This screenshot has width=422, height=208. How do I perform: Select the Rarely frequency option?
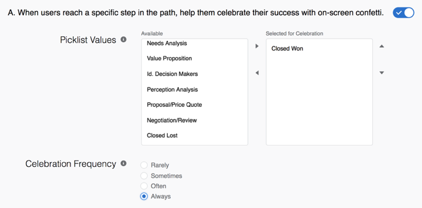tap(144, 165)
